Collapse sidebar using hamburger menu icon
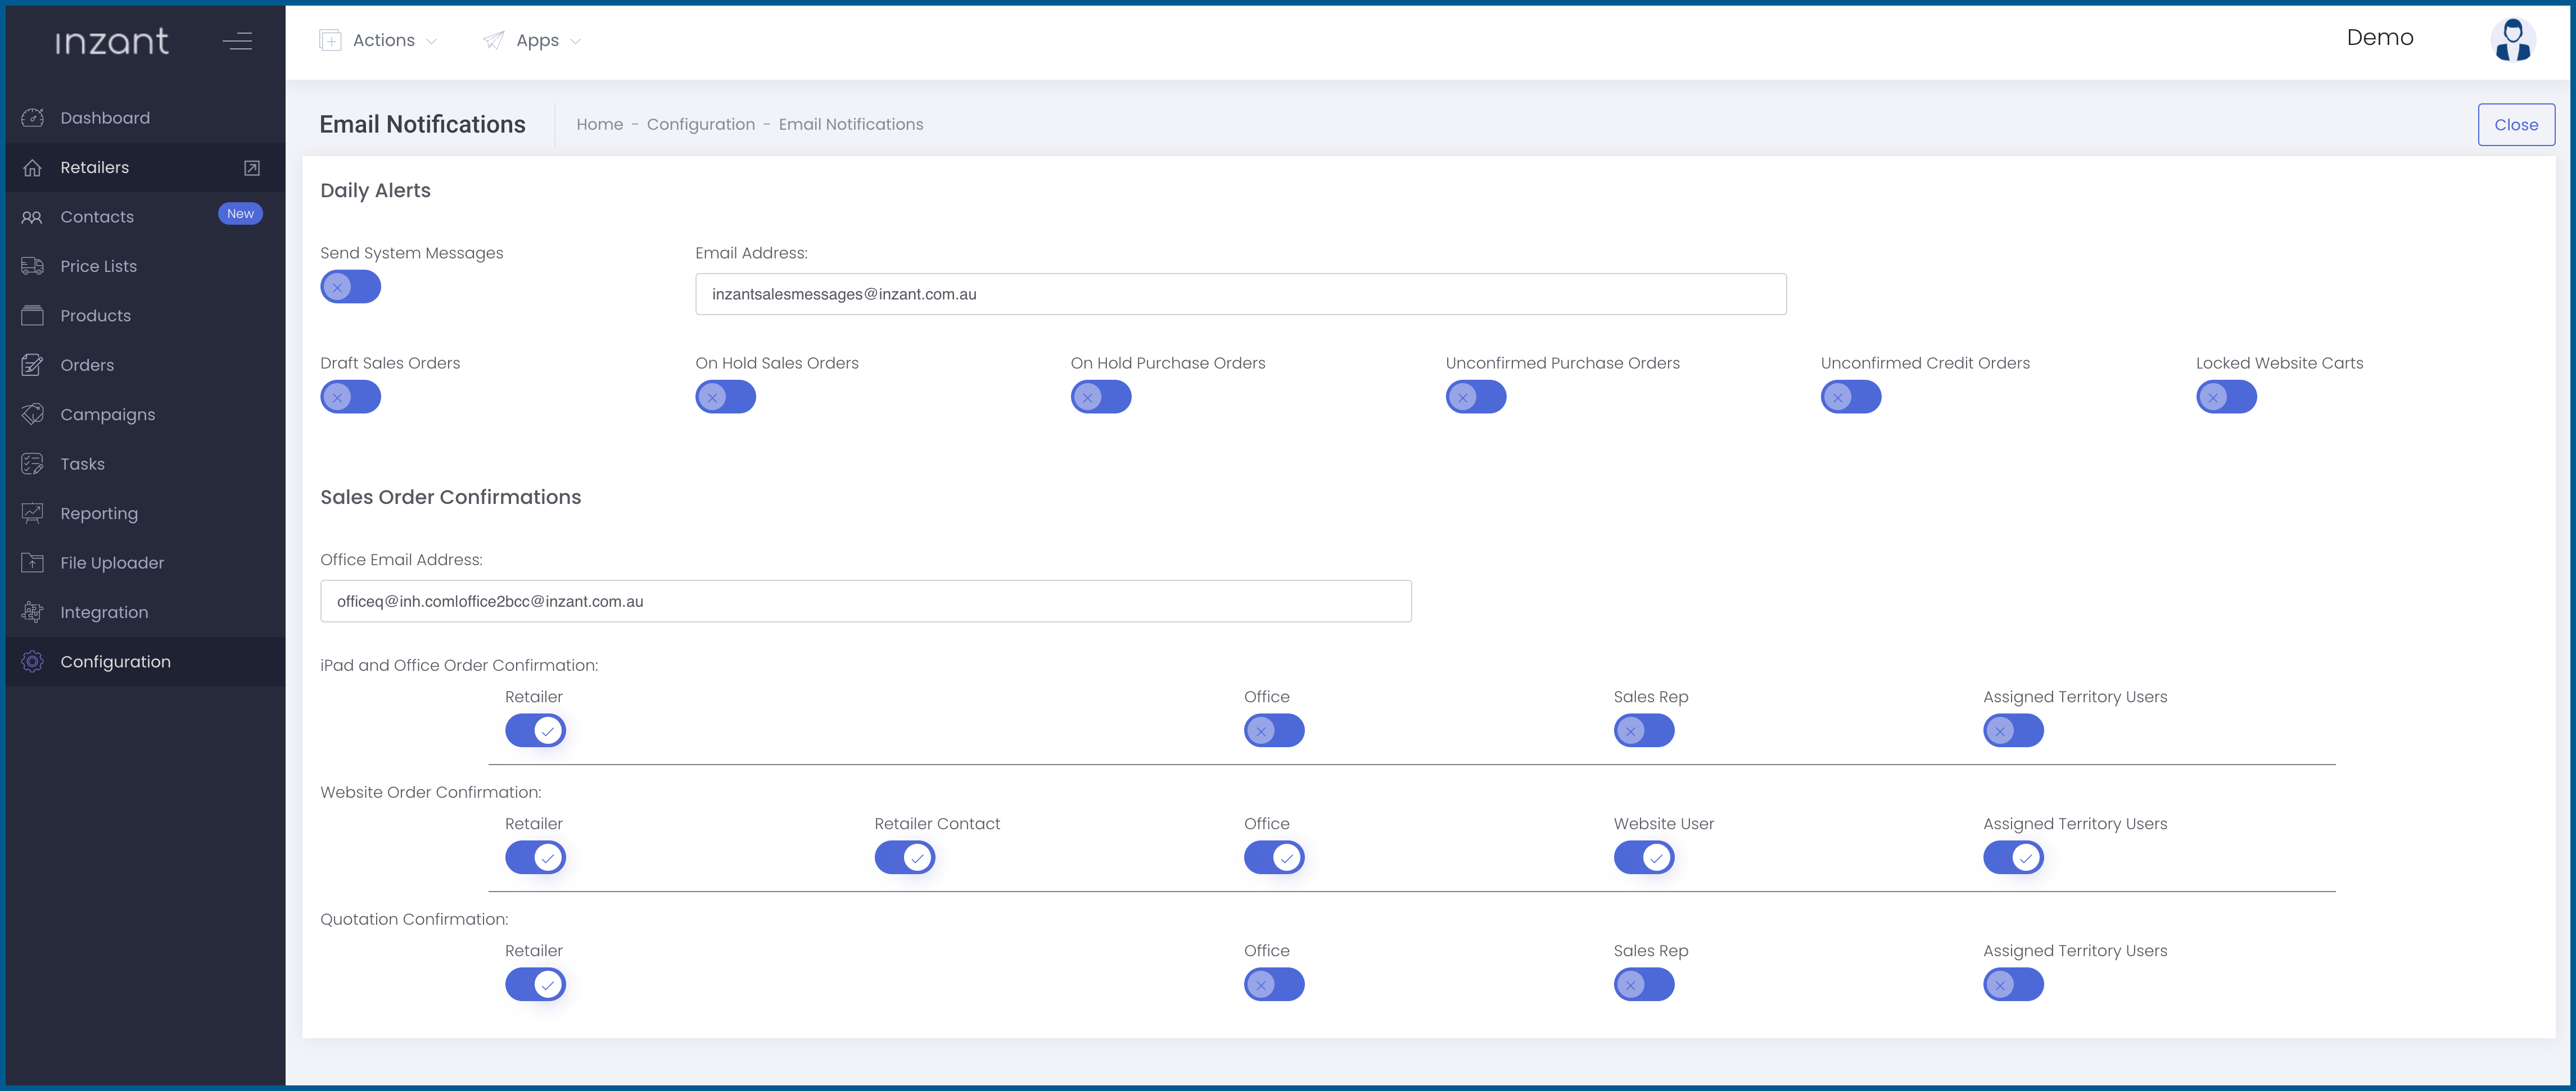The width and height of the screenshot is (2576, 1091). pyautogui.click(x=237, y=41)
